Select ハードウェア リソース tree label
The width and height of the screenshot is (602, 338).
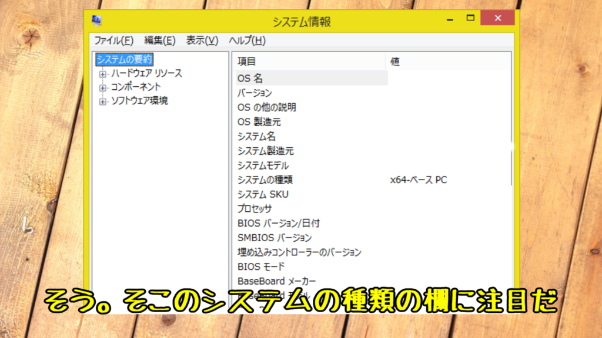146,73
